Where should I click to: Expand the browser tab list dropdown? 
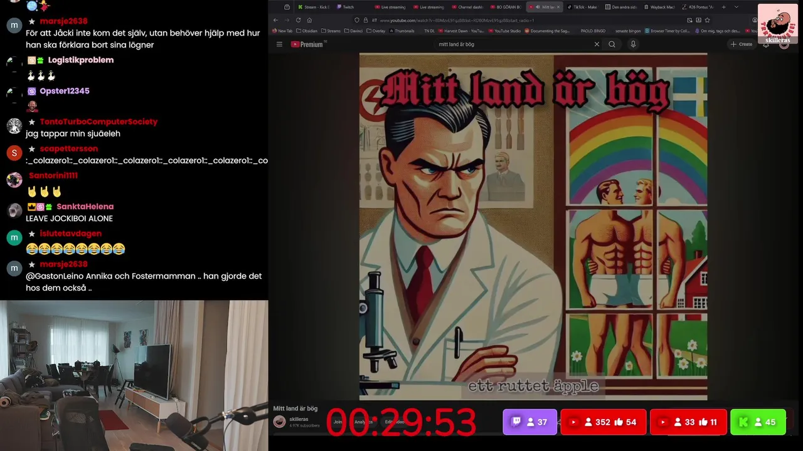tap(736, 7)
